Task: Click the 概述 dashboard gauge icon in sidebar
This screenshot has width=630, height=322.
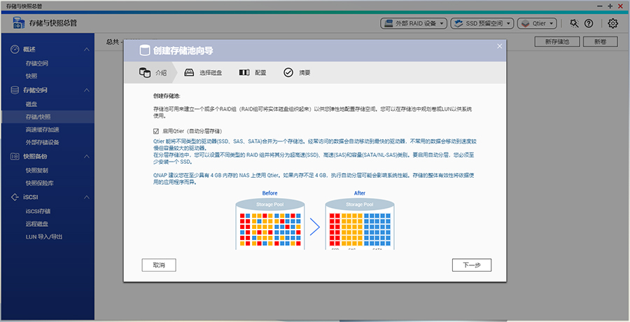Action: click(x=15, y=49)
